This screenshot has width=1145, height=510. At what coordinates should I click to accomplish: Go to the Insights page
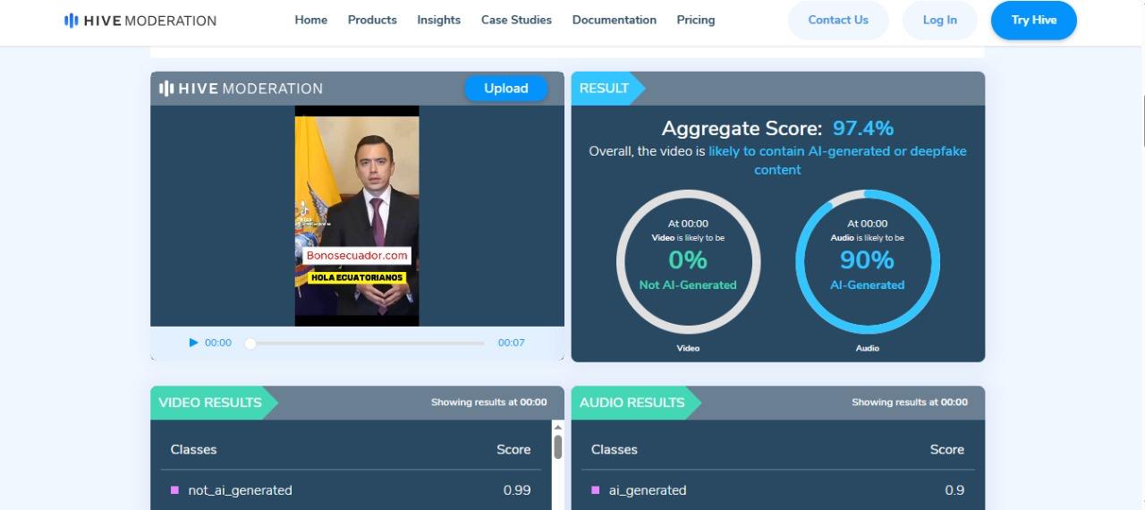click(438, 20)
